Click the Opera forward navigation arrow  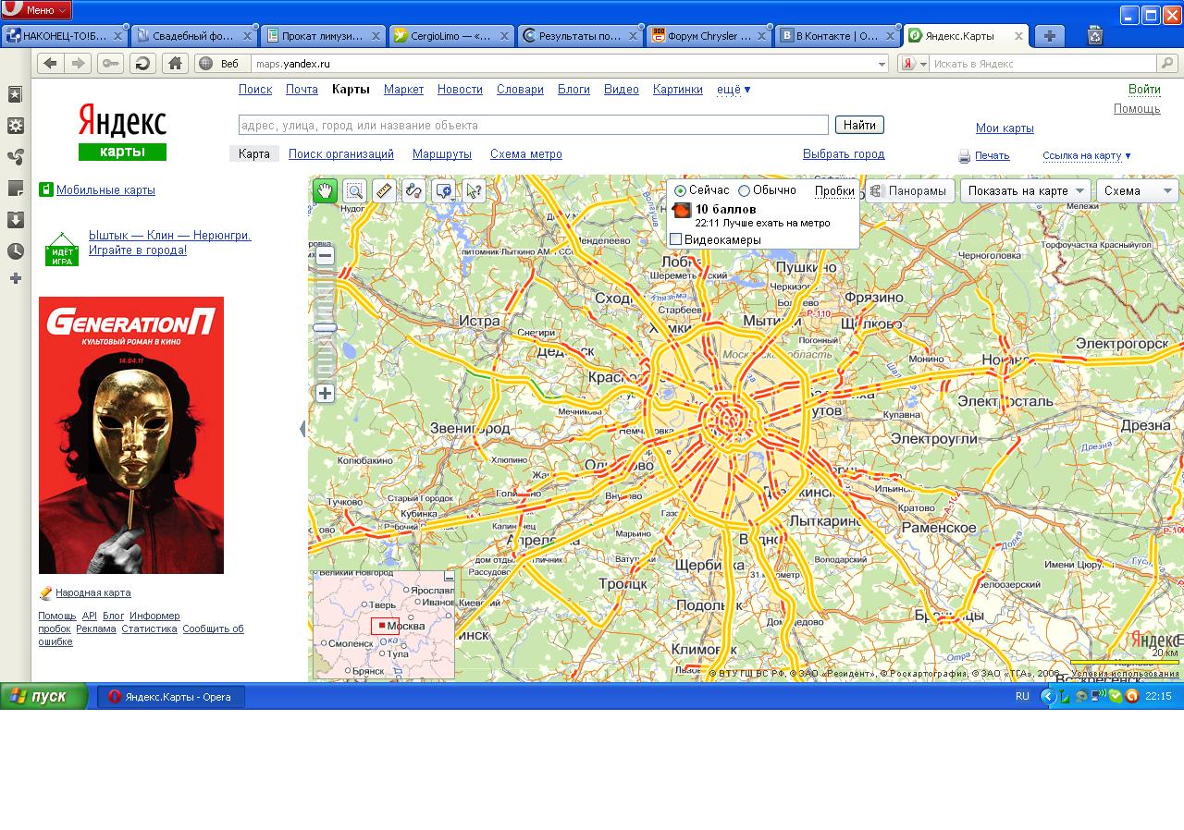click(x=78, y=63)
